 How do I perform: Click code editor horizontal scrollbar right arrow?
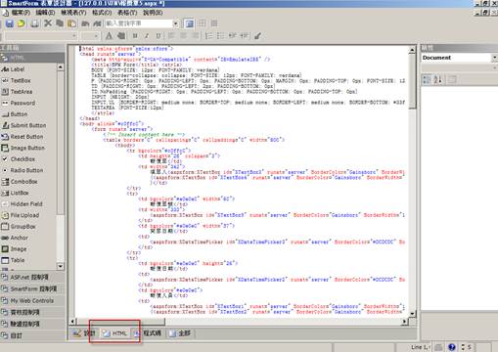(x=404, y=322)
